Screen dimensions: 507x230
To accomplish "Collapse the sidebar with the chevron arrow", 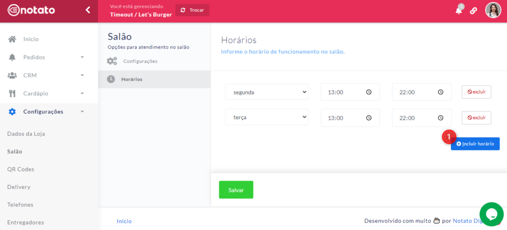I will (88, 10).
